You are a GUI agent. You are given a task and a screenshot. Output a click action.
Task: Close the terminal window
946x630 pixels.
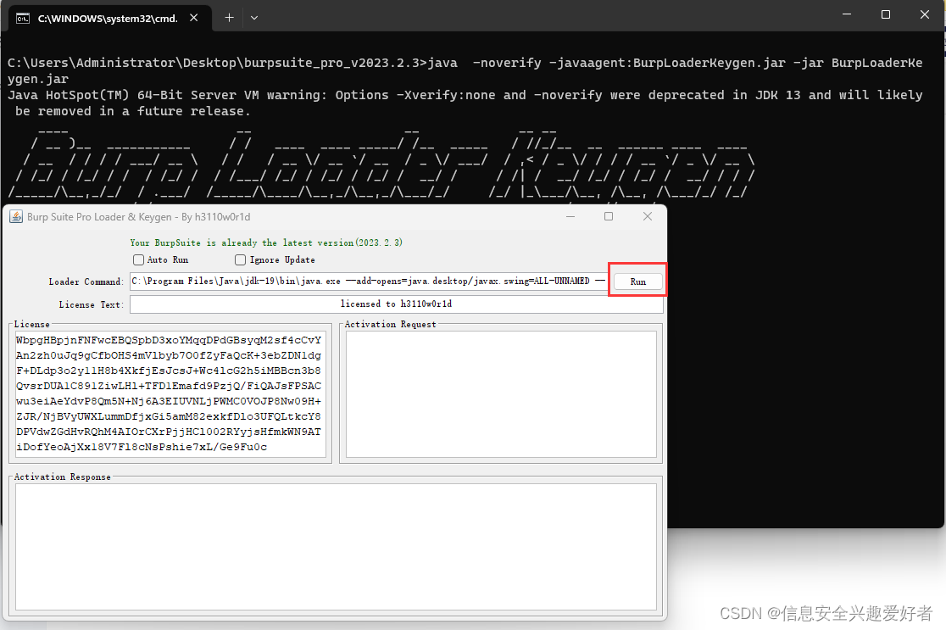tap(924, 14)
